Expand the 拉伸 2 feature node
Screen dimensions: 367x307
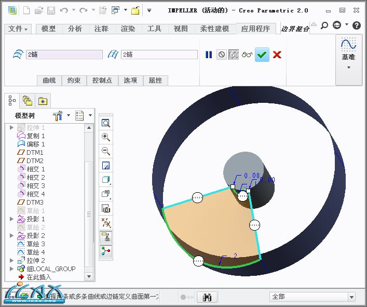click(x=12, y=260)
